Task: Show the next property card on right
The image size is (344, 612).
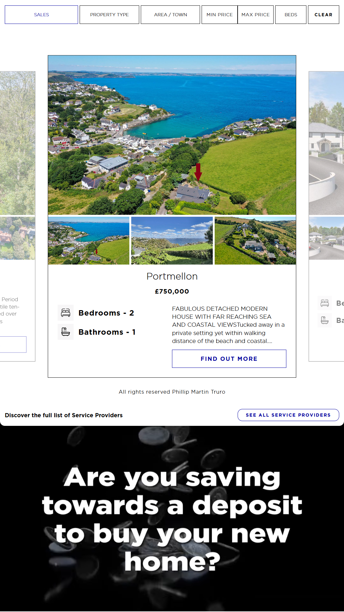Action: (326, 216)
